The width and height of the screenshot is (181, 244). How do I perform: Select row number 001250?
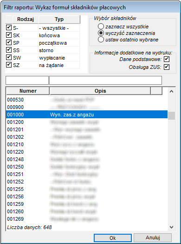[x=87, y=167]
